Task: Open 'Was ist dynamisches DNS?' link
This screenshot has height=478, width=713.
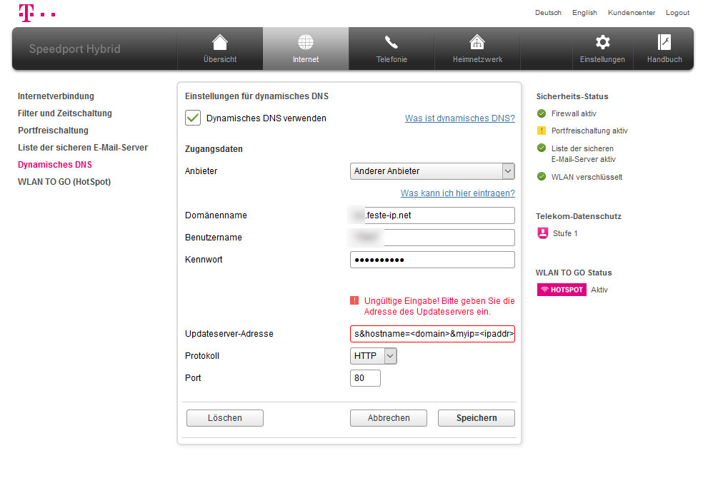Action: click(459, 118)
